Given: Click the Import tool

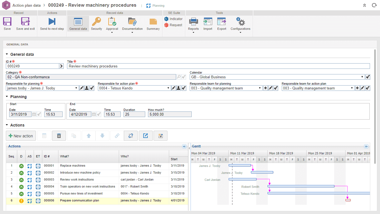Looking at the screenshot, I should 208,24.
